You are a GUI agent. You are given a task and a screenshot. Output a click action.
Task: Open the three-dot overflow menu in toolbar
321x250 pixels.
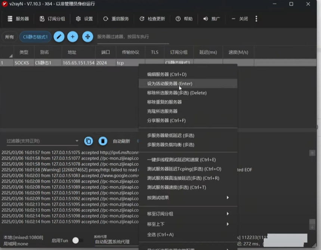(256, 19)
